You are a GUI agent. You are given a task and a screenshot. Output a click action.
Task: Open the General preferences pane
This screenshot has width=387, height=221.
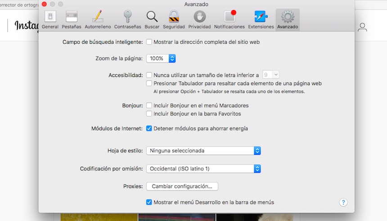click(x=50, y=20)
